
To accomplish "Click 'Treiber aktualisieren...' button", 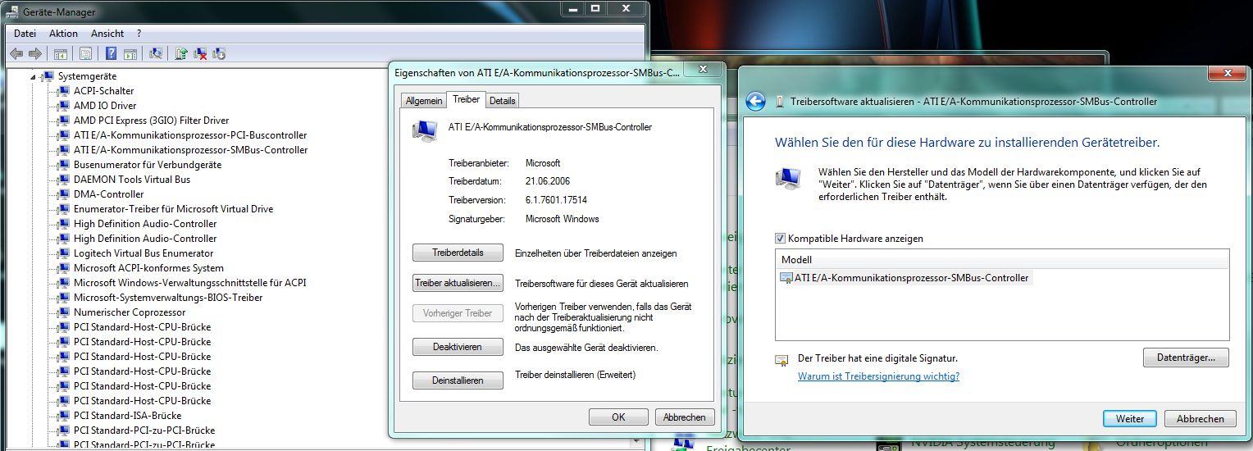I will (458, 283).
